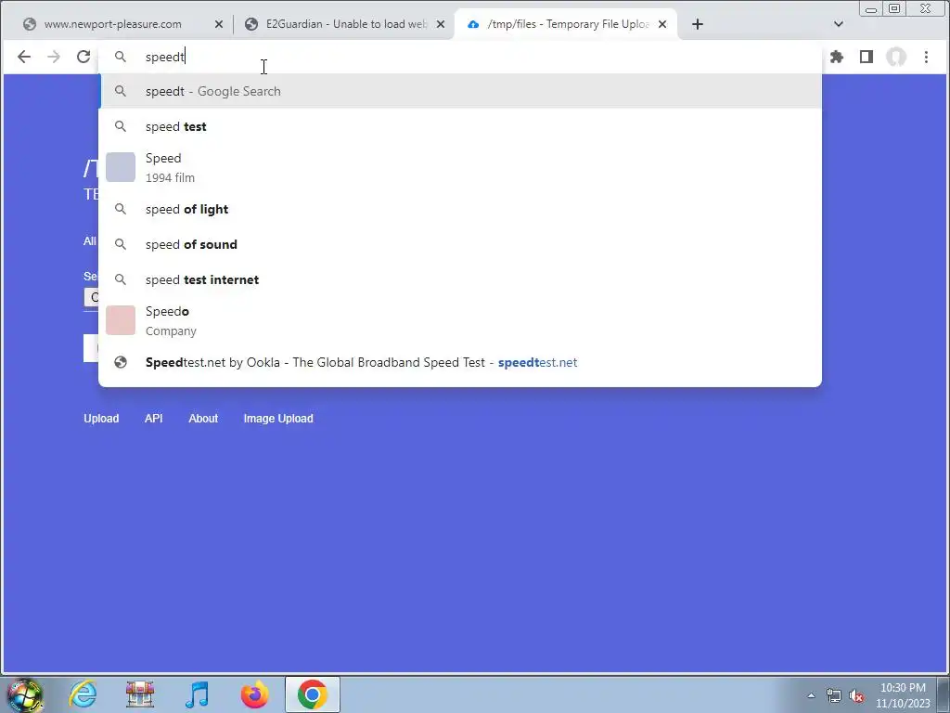Toggle the browser side panel icon

point(867,57)
